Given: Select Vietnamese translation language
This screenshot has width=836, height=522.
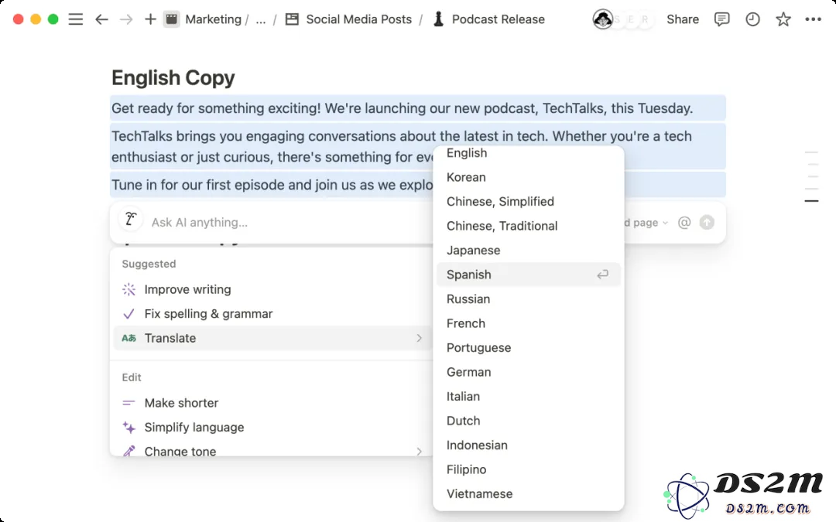Looking at the screenshot, I should [x=529, y=494].
